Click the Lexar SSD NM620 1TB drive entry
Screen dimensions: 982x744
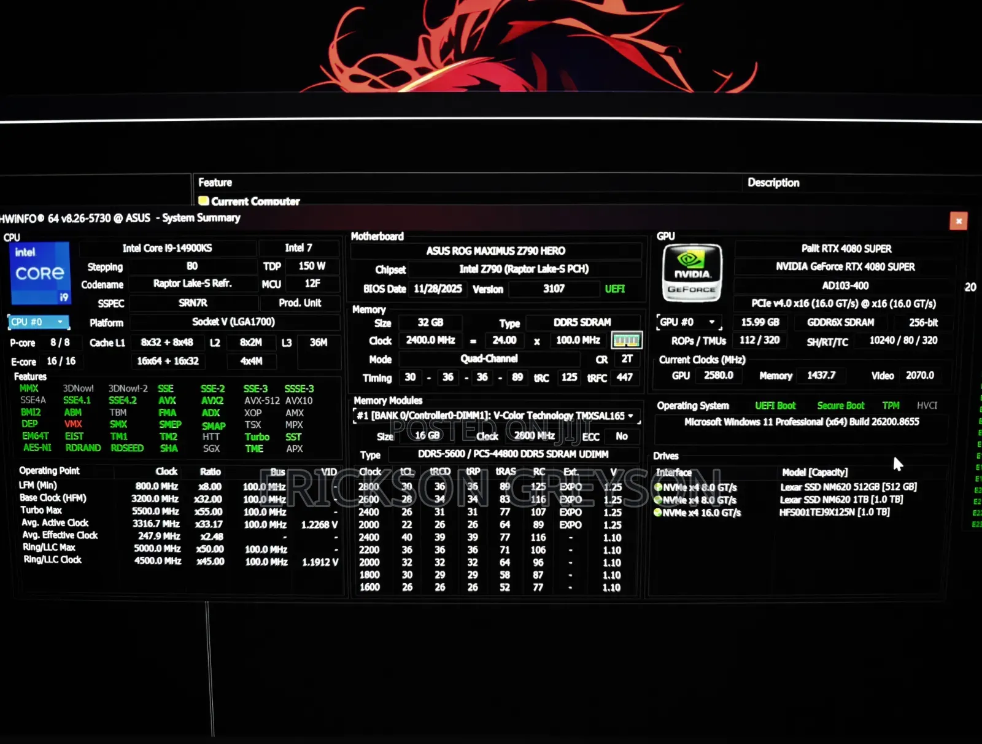[x=841, y=500]
